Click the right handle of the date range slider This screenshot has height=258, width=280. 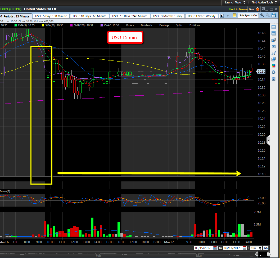coord(269,254)
